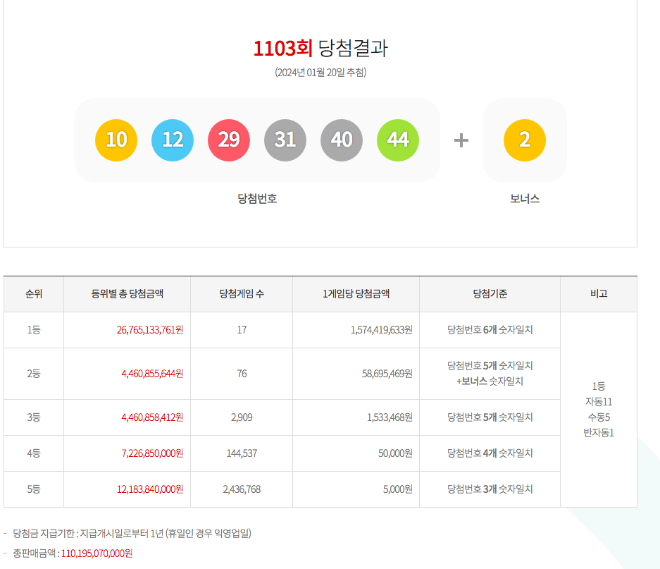Click the criterion 당첨번호 6개 숫자일치
660x569 pixels.
point(490,330)
